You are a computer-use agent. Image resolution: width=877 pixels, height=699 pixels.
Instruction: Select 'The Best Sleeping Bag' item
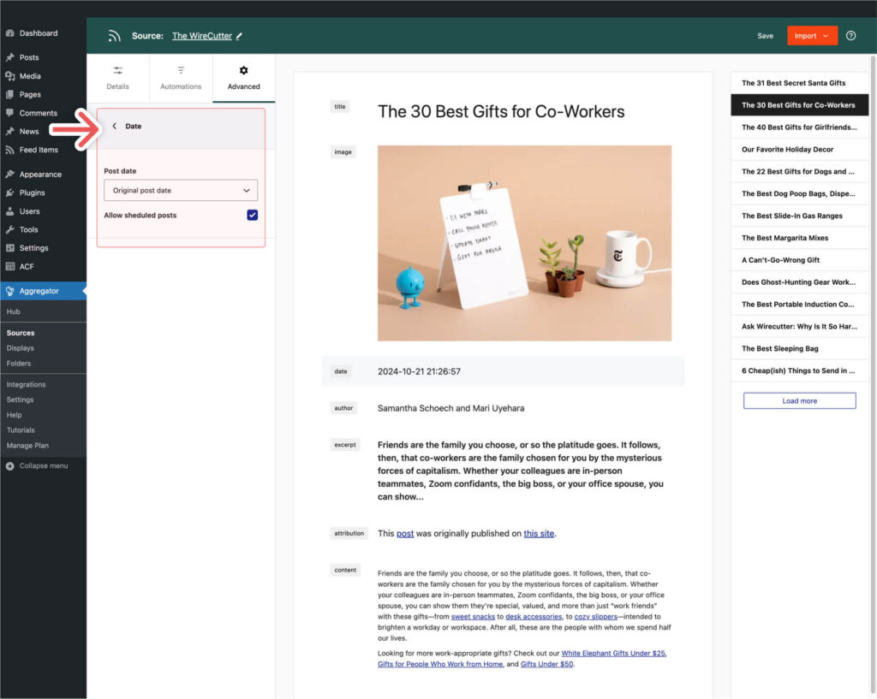click(799, 349)
